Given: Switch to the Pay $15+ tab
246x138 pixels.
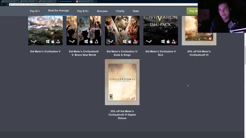Looking at the screenshot, I should [83, 11].
